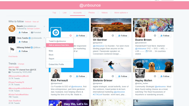Open Hayley Mullen profile name
Screen dimensions: 189x106
coord(144,81)
